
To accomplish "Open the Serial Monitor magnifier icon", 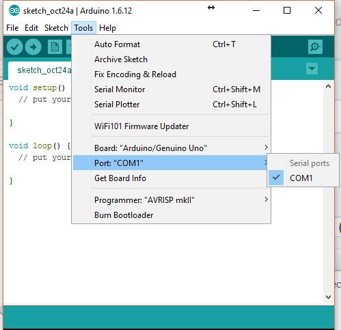I will (315, 47).
